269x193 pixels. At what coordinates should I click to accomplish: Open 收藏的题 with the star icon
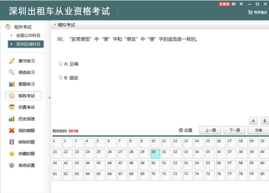[x=26, y=154]
